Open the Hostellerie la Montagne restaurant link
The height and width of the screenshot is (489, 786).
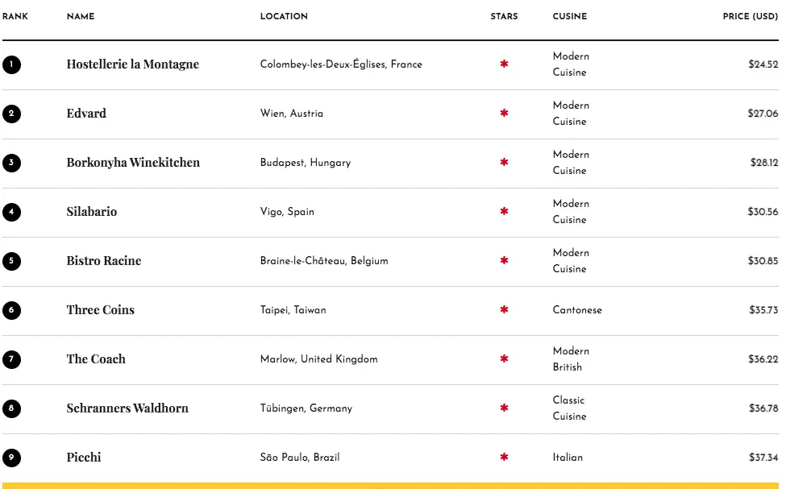(132, 64)
